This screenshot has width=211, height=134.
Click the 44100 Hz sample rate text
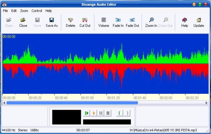point(8,130)
